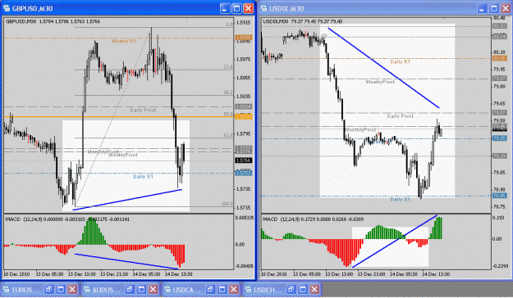Click the USDIX,M30 title bar text
The width and height of the screenshot is (513, 298).
point(286,9)
